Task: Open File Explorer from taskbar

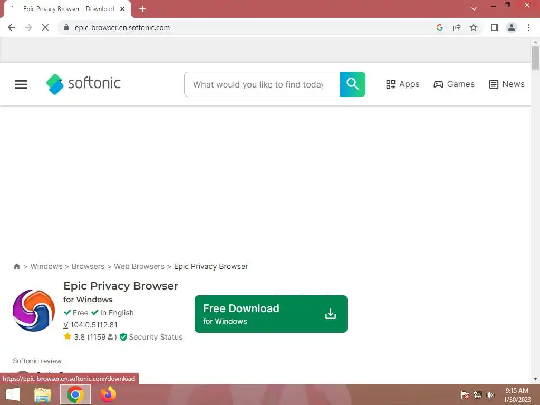Action: (x=43, y=394)
